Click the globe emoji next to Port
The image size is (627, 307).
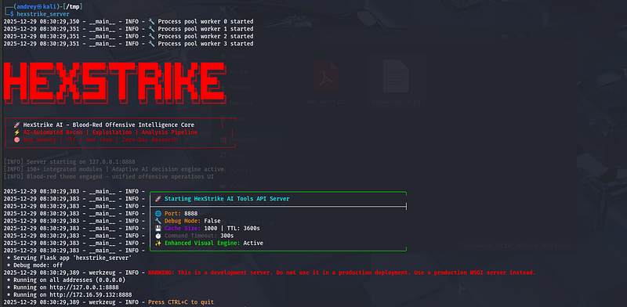tap(158, 214)
